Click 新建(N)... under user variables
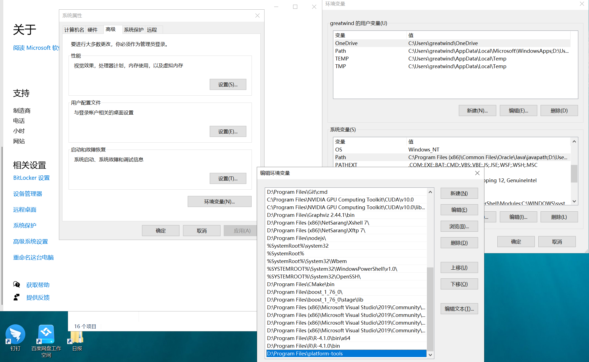Image resolution: width=589 pixels, height=362 pixels. coord(477,110)
